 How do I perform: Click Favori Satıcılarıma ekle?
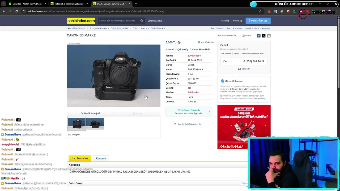tap(253, 54)
